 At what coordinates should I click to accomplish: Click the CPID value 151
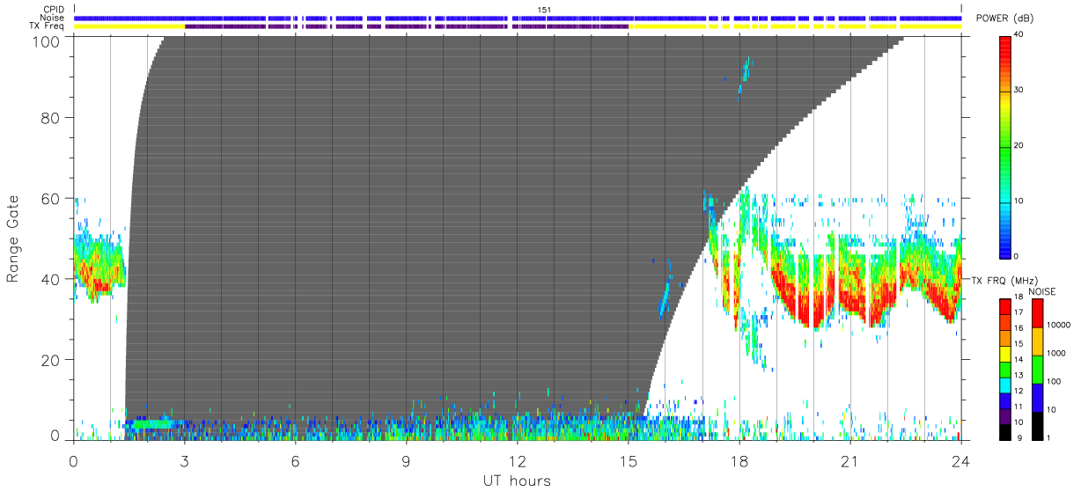[x=543, y=10]
